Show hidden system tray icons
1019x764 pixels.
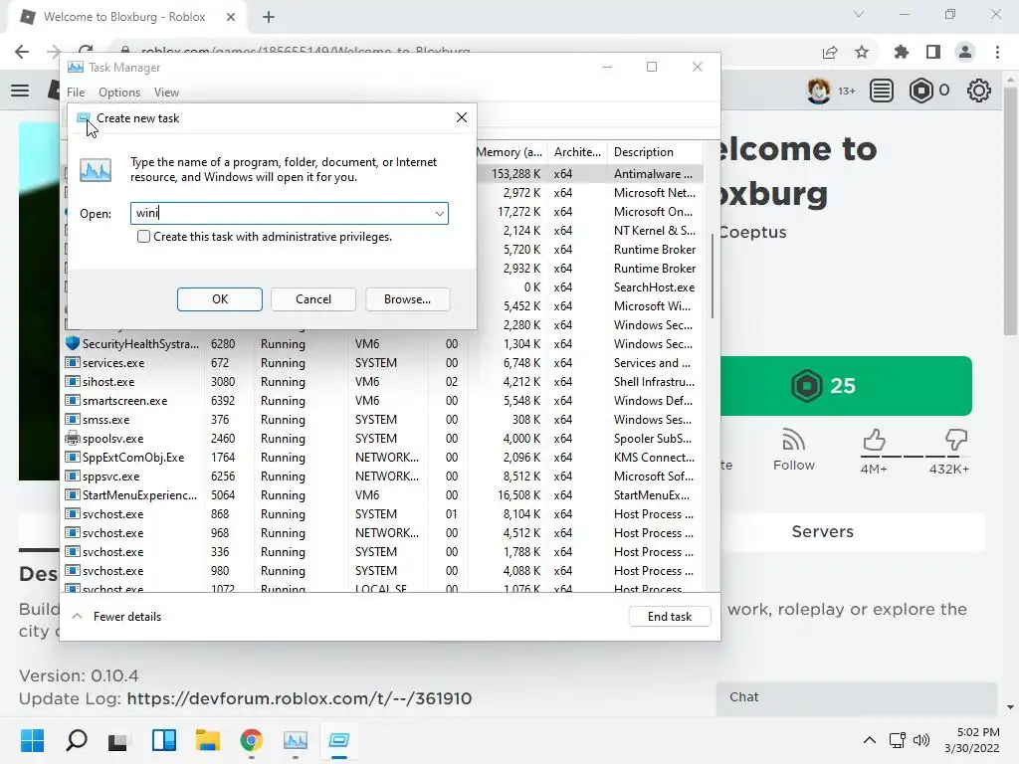[x=869, y=740]
